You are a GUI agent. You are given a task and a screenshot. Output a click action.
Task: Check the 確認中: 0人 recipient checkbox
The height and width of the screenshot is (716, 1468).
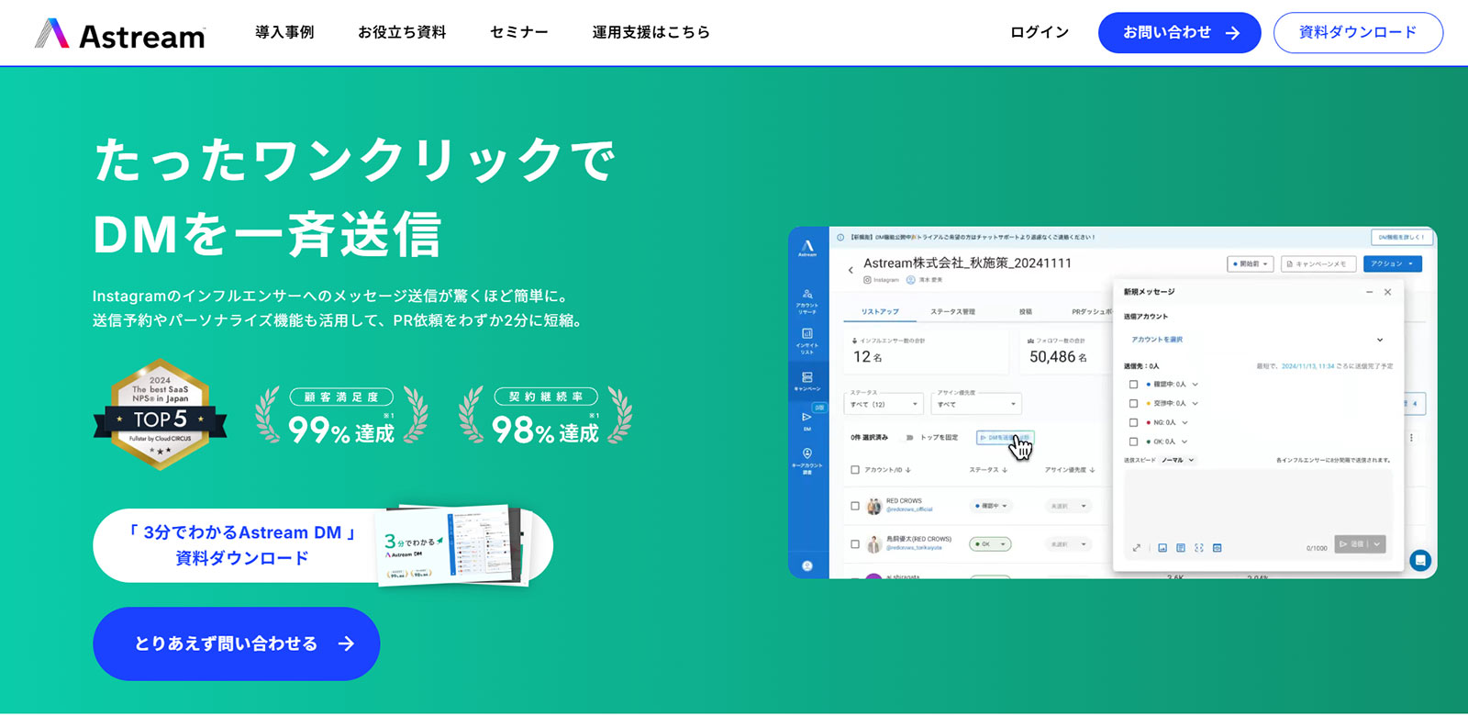[x=1134, y=385]
